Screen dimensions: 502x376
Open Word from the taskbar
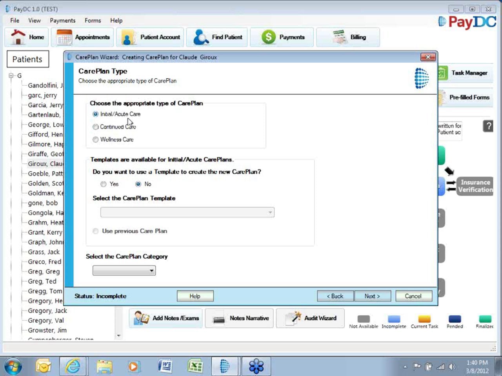[165, 367]
